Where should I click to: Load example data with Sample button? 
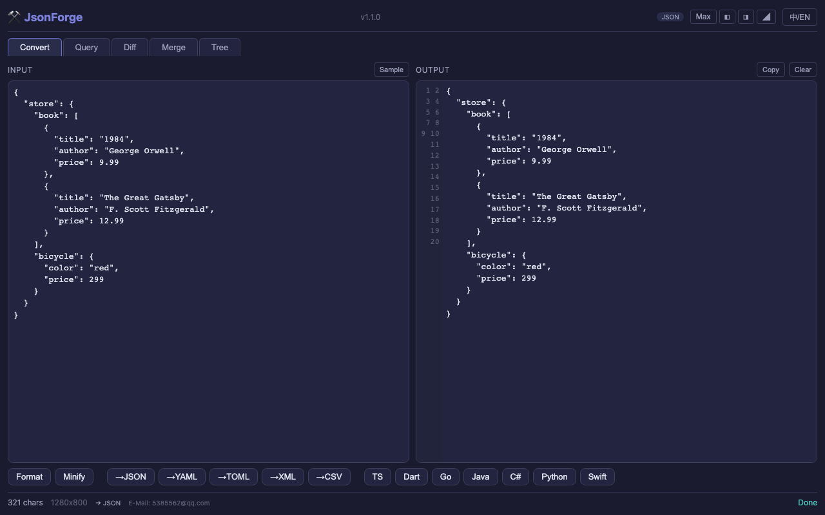pyautogui.click(x=391, y=70)
